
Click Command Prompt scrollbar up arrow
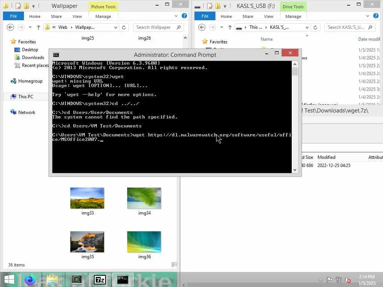(295, 64)
